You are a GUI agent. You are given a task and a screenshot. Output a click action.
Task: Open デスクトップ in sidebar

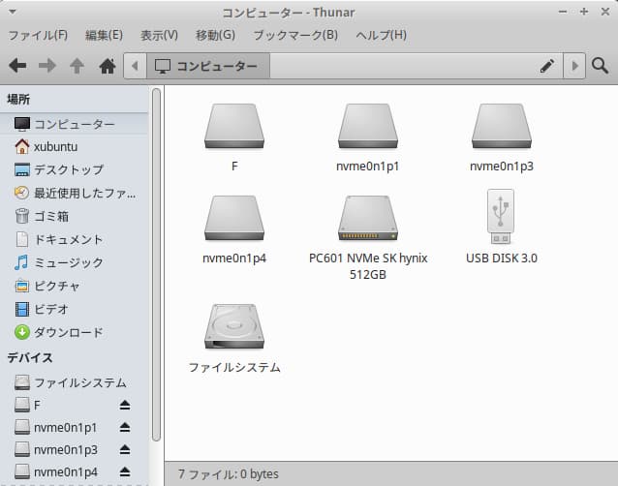tap(74, 169)
